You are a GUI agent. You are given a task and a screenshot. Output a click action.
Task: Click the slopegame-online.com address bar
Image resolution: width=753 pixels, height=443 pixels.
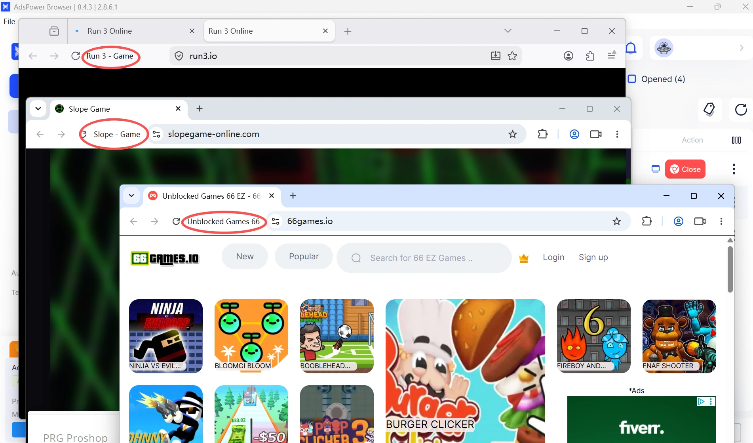(x=338, y=134)
